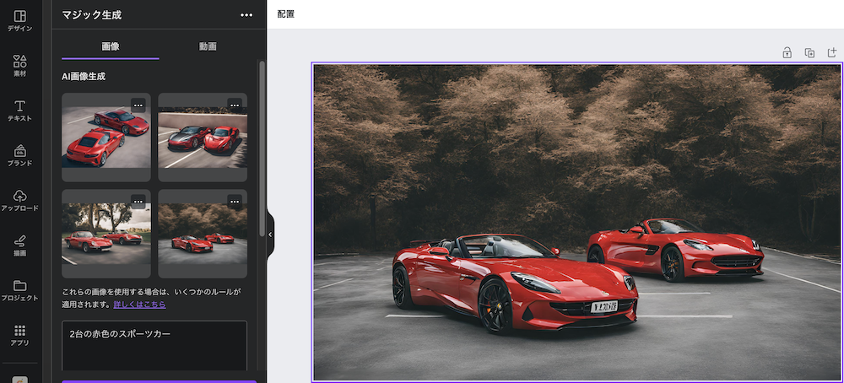
Task: Click the 配置 position button
Action: pyautogui.click(x=286, y=14)
